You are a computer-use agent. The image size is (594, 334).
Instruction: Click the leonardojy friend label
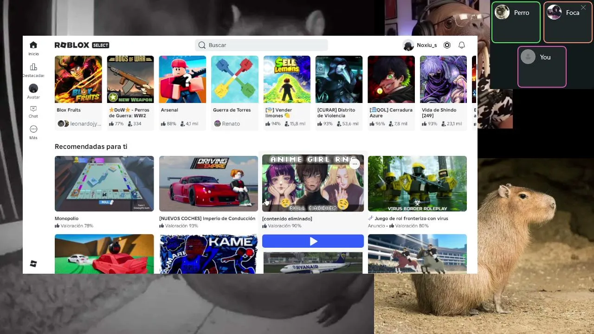pos(85,124)
